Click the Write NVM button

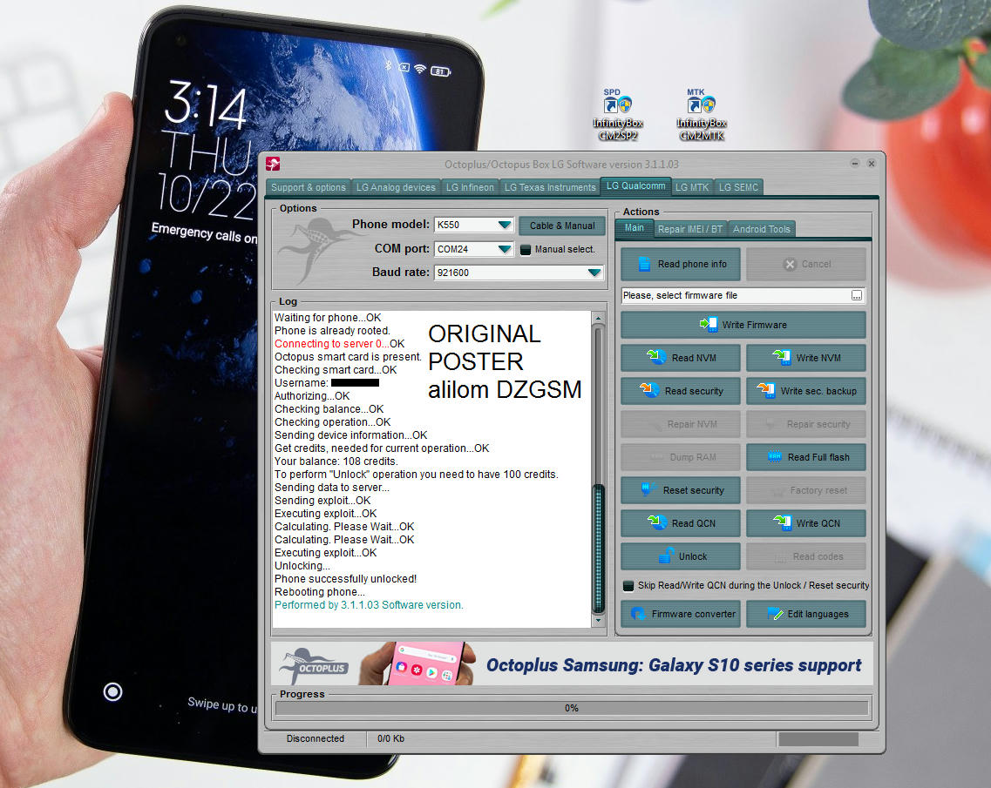pos(806,357)
